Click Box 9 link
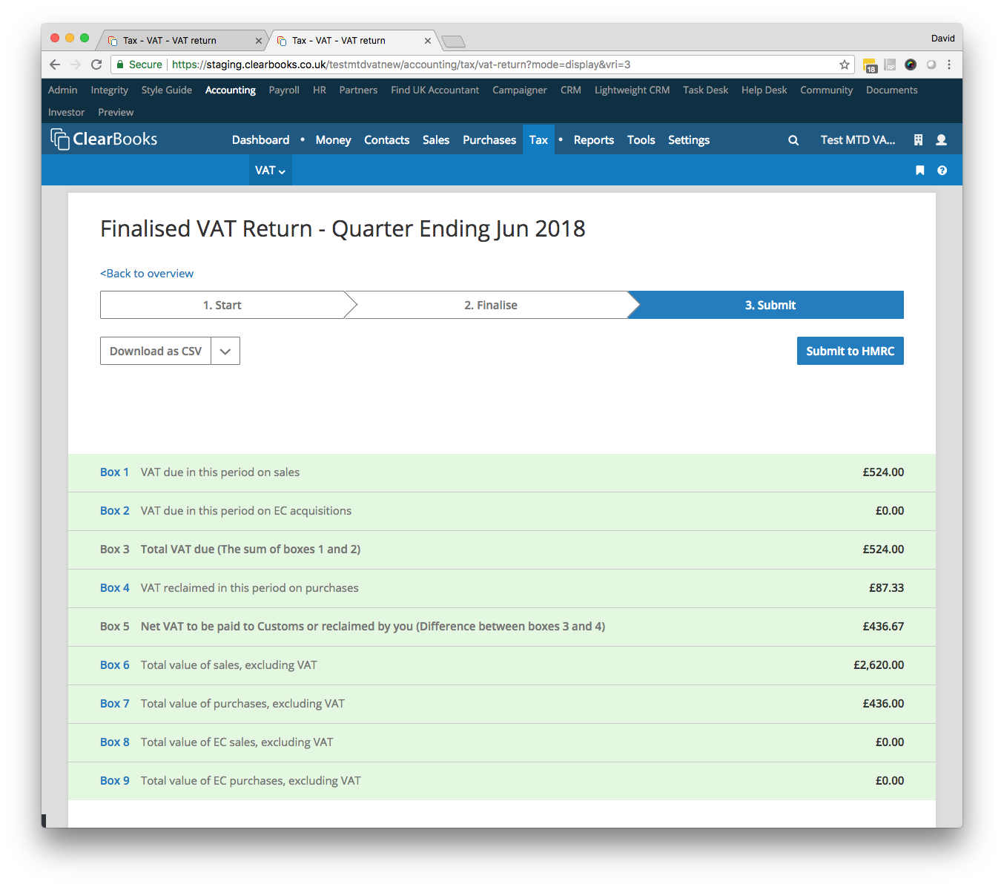Screen dimensions: 1004x887 [115, 781]
